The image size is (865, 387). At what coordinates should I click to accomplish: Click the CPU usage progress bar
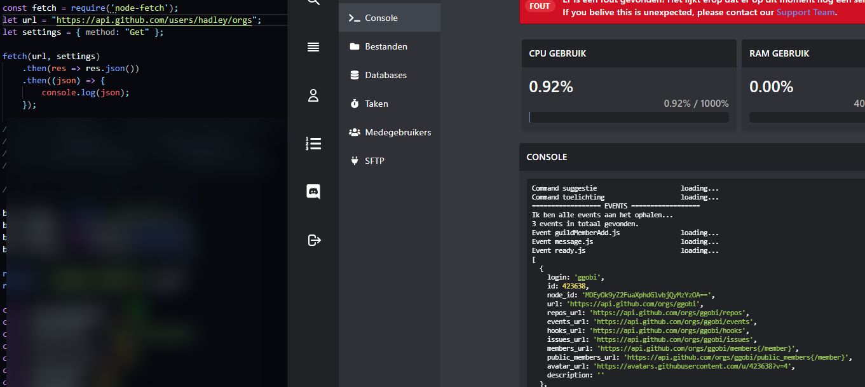coord(629,118)
